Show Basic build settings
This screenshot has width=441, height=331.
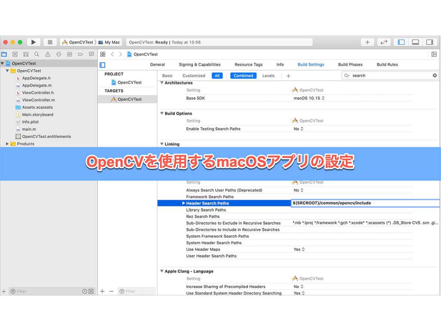tap(168, 76)
